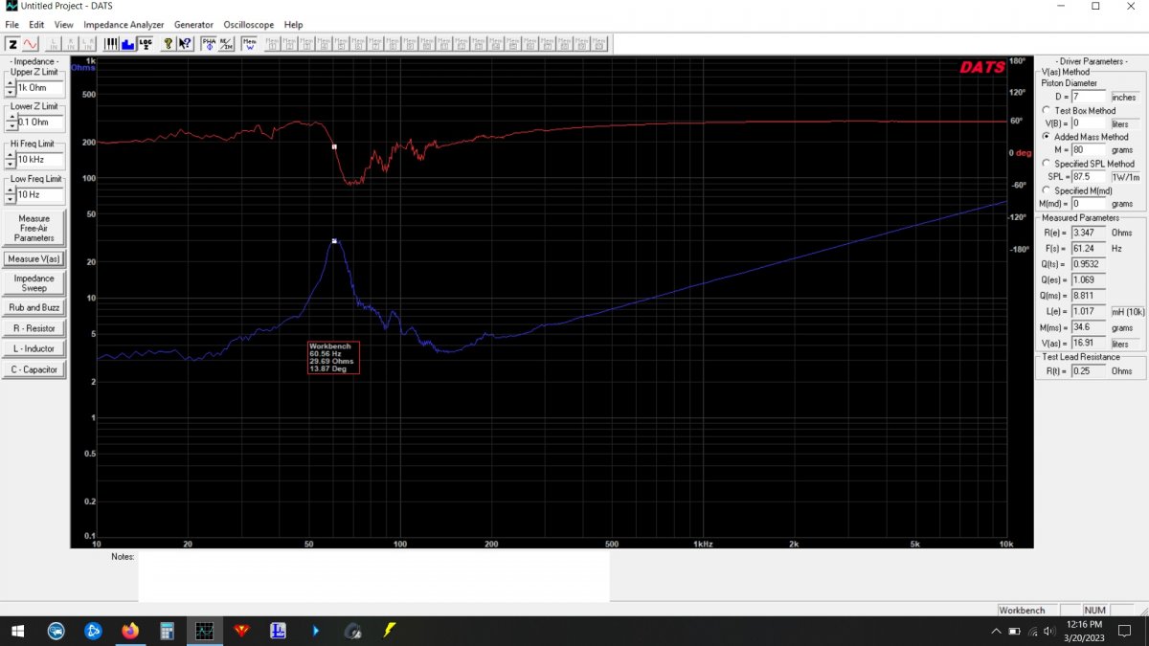Click the yellow lightning bolt taskbar icon
Image resolution: width=1149 pixels, height=646 pixels.
(x=389, y=631)
